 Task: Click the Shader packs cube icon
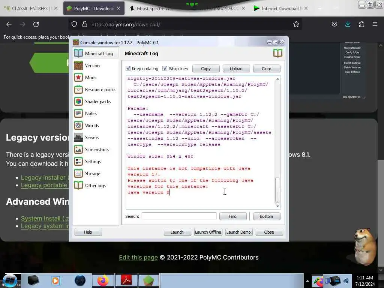pyautogui.click(x=78, y=101)
